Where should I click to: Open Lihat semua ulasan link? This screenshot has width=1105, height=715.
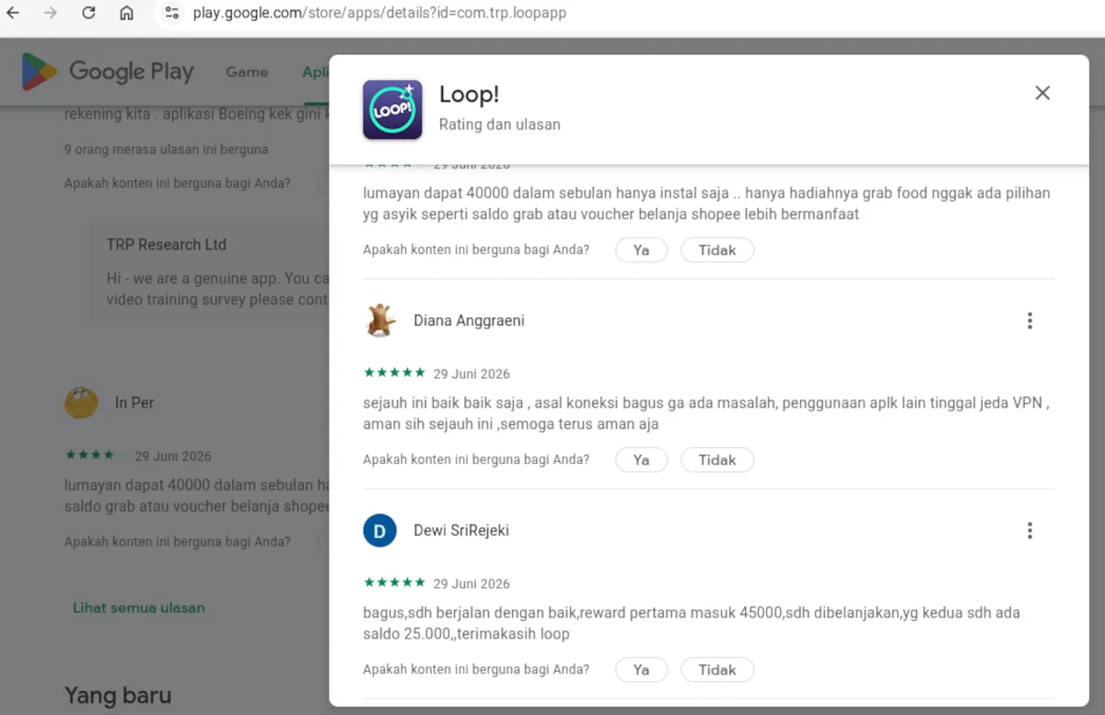click(139, 608)
